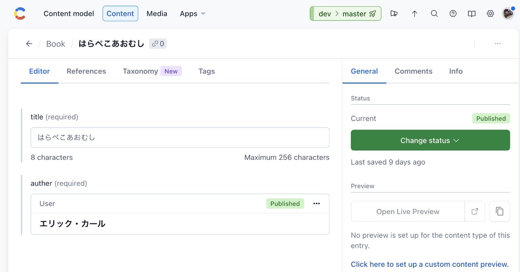Click the icon right of environment badge
The image size is (520, 272).
(x=394, y=14)
